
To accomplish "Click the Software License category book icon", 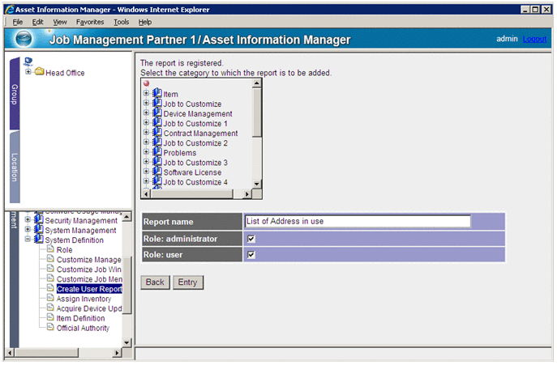I will click(x=156, y=172).
